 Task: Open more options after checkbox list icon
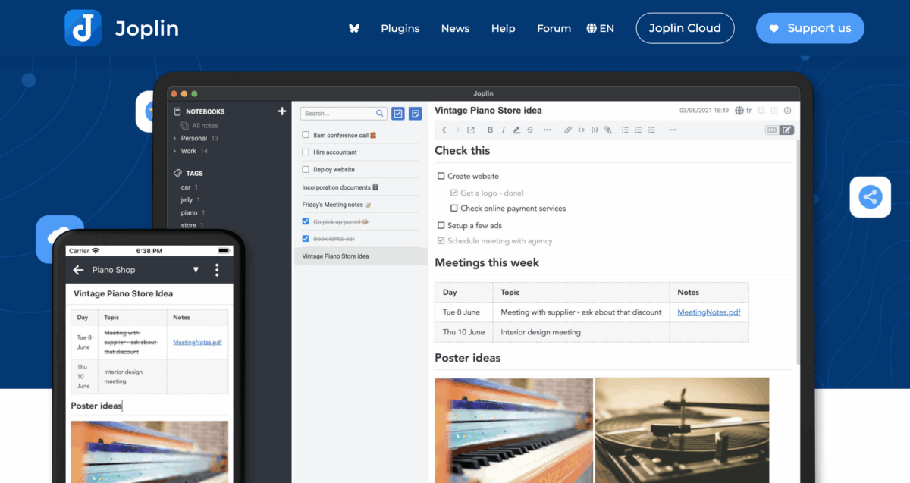673,130
